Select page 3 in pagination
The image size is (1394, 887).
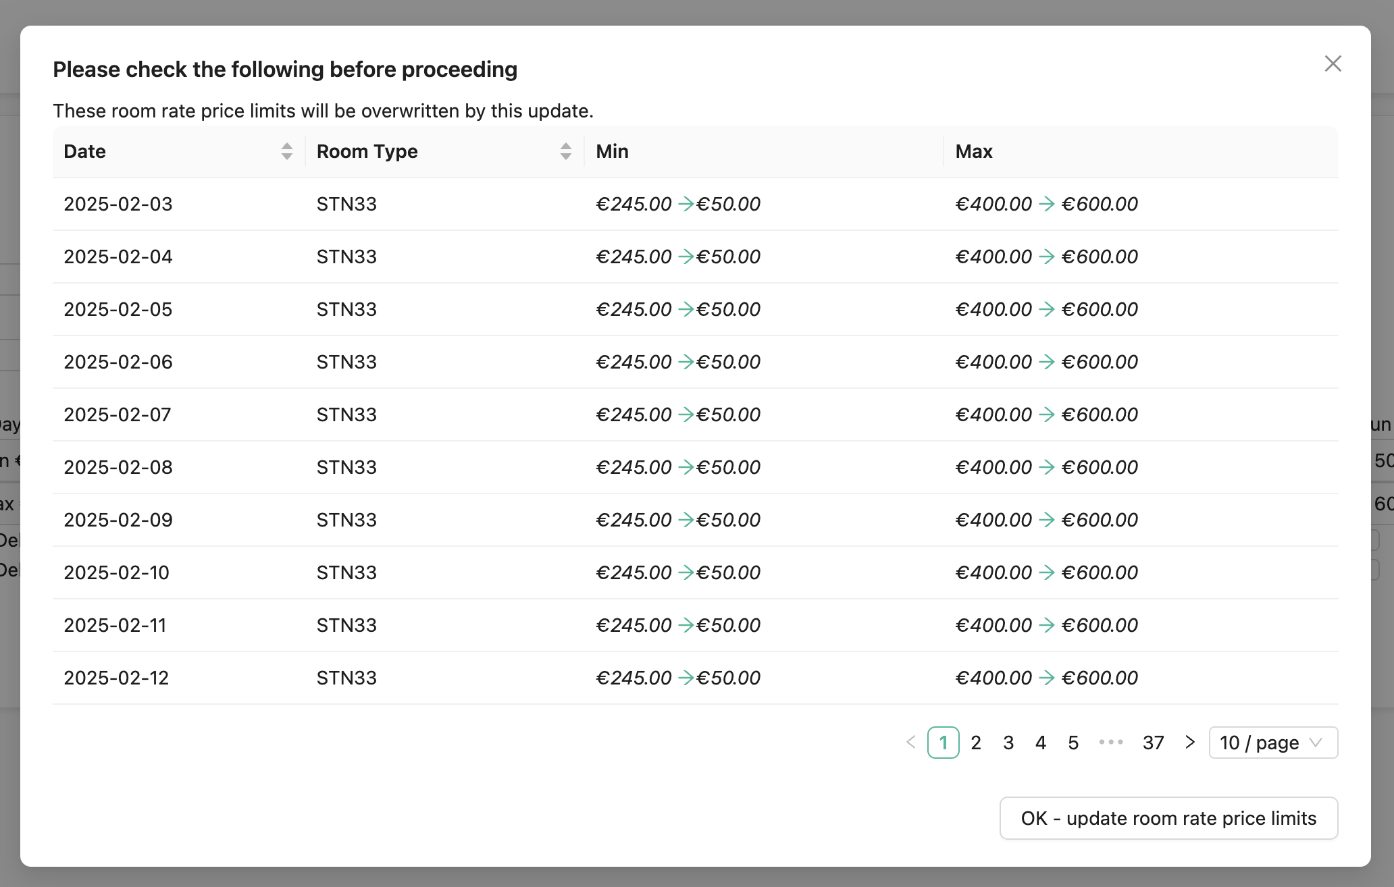click(1008, 743)
